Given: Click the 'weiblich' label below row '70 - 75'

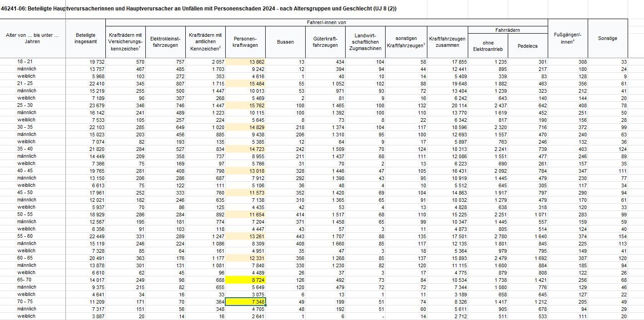Looking at the screenshot, I should (26, 316).
